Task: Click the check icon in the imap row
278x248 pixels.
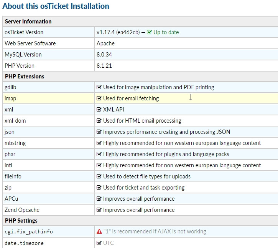Action: pos(99,98)
